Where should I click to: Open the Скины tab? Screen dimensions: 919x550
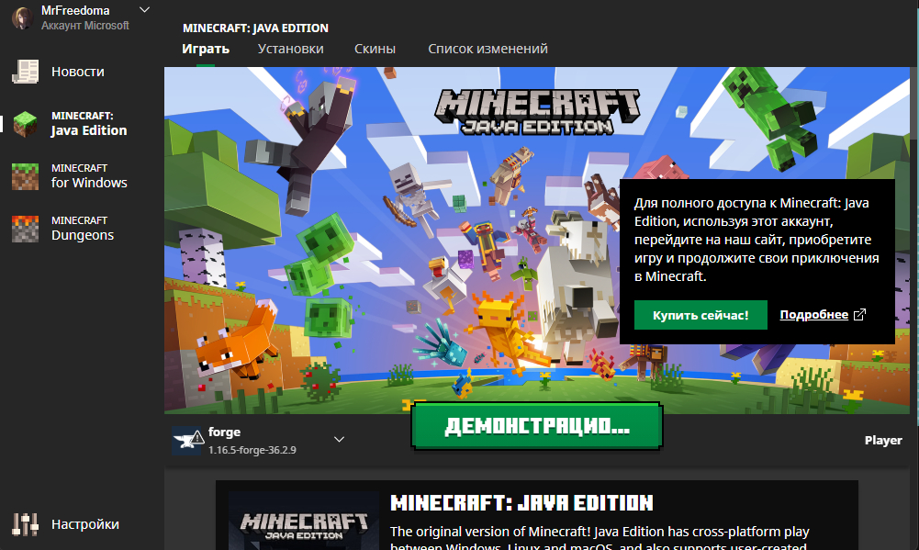(375, 49)
